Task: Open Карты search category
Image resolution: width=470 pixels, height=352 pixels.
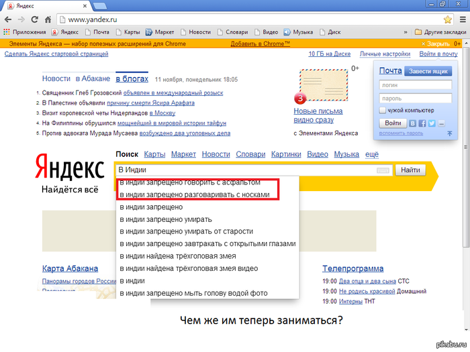Action: (154, 154)
